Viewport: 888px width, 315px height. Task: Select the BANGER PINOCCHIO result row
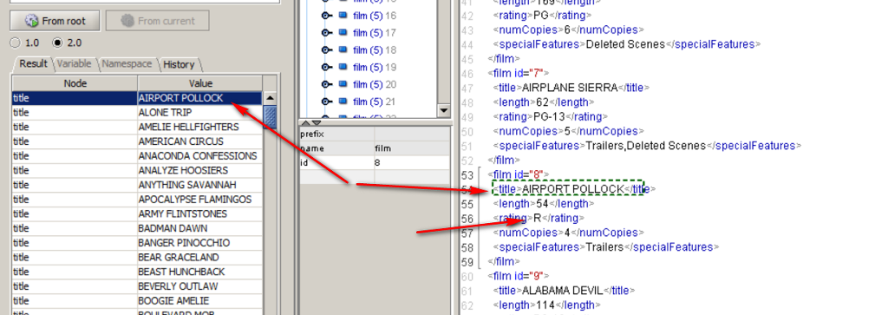click(138, 243)
